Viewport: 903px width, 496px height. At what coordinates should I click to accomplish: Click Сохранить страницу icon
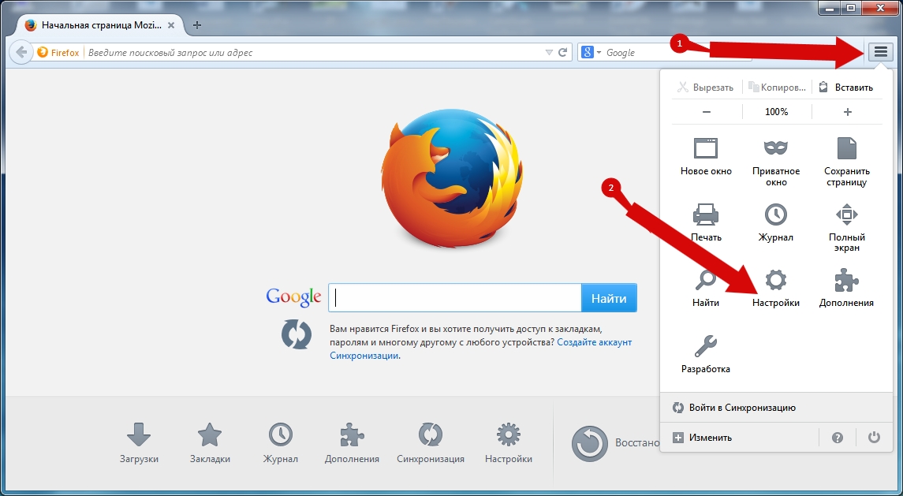[x=846, y=148]
